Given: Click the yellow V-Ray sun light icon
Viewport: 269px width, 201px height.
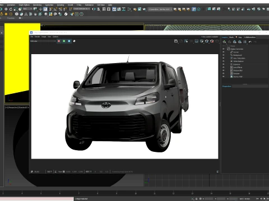Looking at the screenshot, I should [6, 14].
